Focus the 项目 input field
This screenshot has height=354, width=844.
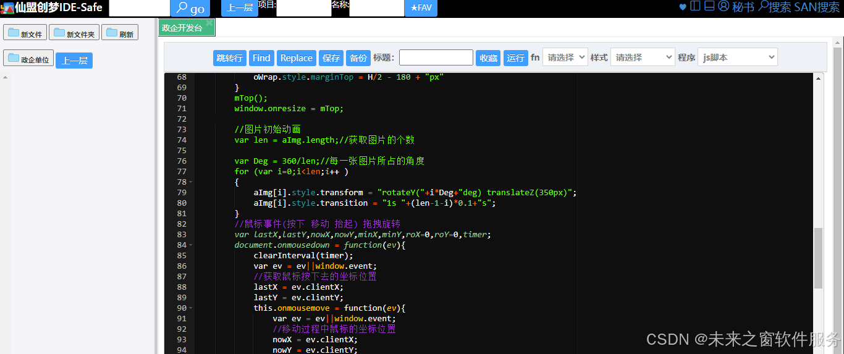tap(304, 8)
